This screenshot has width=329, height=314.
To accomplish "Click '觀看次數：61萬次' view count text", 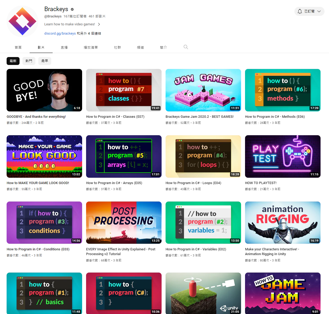I will click(x=177, y=255).
